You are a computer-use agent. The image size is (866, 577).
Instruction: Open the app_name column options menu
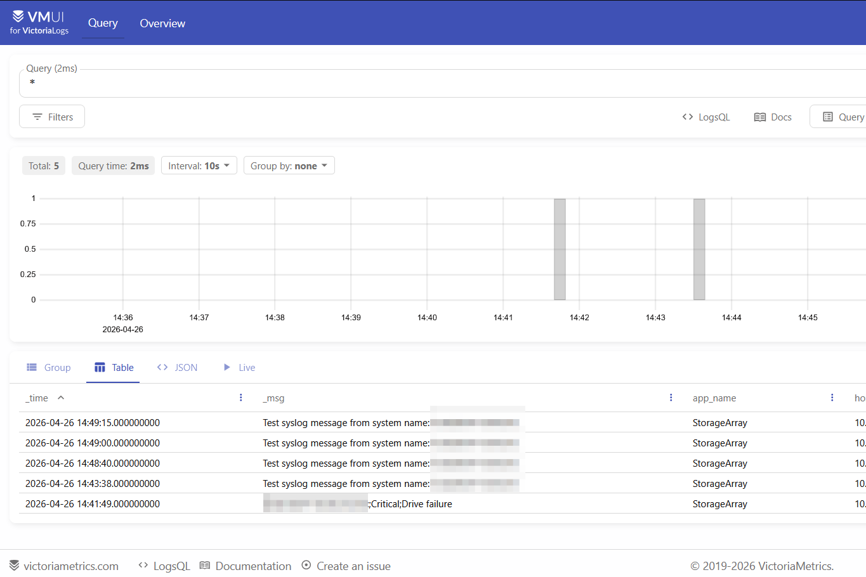click(832, 398)
